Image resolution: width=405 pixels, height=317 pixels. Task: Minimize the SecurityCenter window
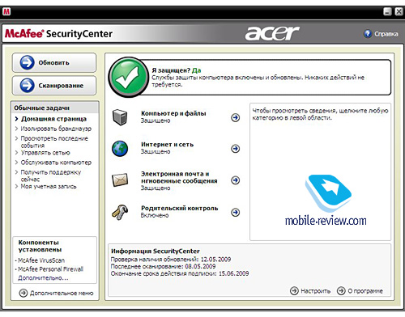(x=387, y=11)
